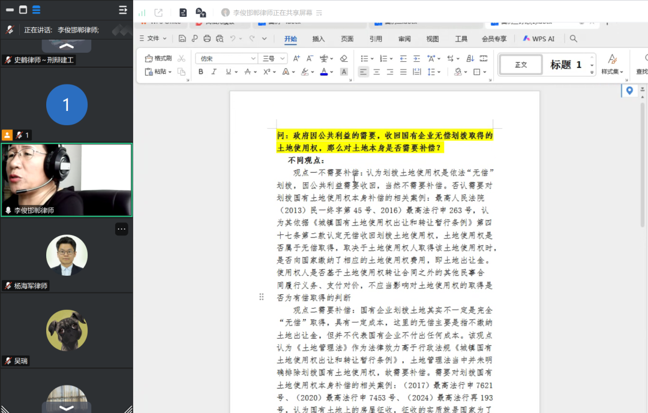Toggle Bold formatting
The width and height of the screenshot is (648, 413).
(x=201, y=72)
